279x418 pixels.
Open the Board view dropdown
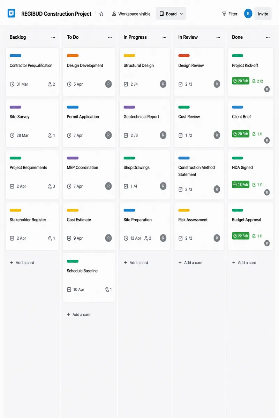[x=171, y=14]
